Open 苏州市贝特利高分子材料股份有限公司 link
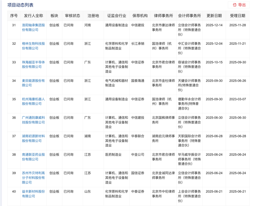 click(x=33, y=177)
